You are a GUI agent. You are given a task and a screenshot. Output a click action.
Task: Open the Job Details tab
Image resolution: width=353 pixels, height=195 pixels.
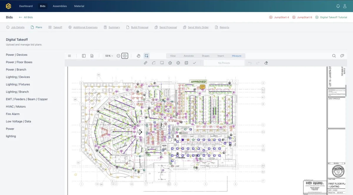point(15,27)
